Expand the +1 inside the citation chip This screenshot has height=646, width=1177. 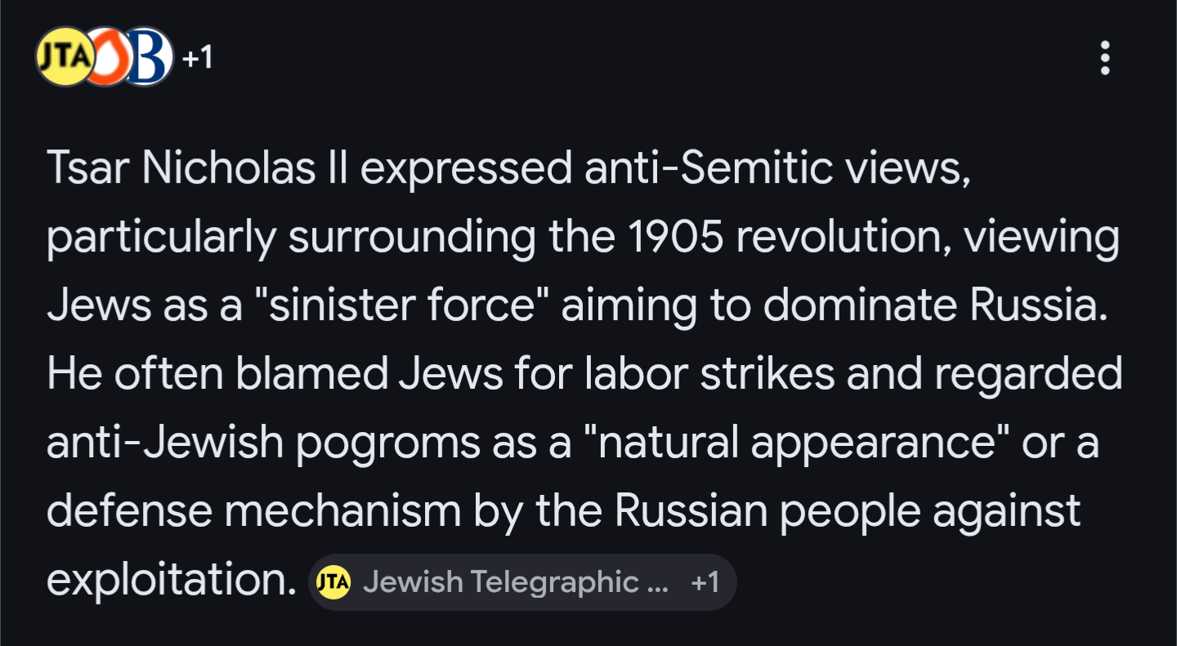pos(705,582)
